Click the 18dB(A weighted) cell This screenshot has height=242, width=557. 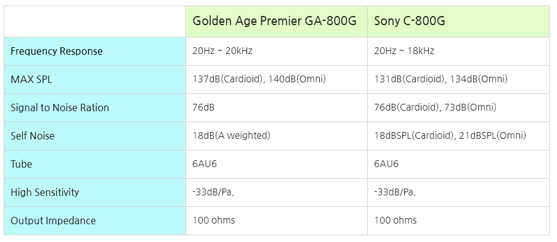[x=277, y=136]
